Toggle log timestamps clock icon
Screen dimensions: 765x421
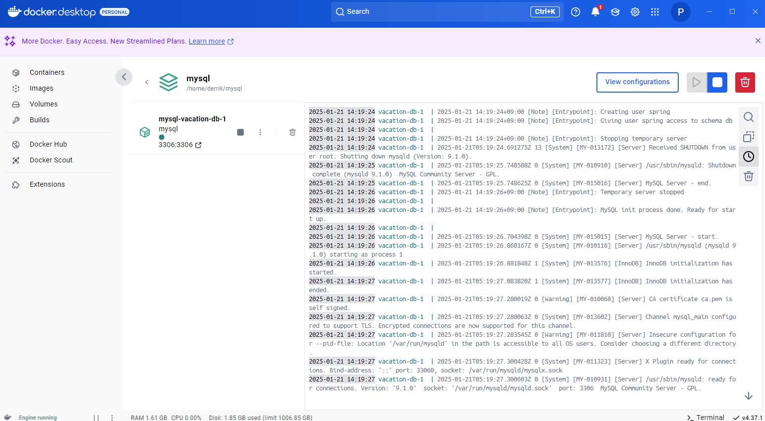tap(749, 157)
